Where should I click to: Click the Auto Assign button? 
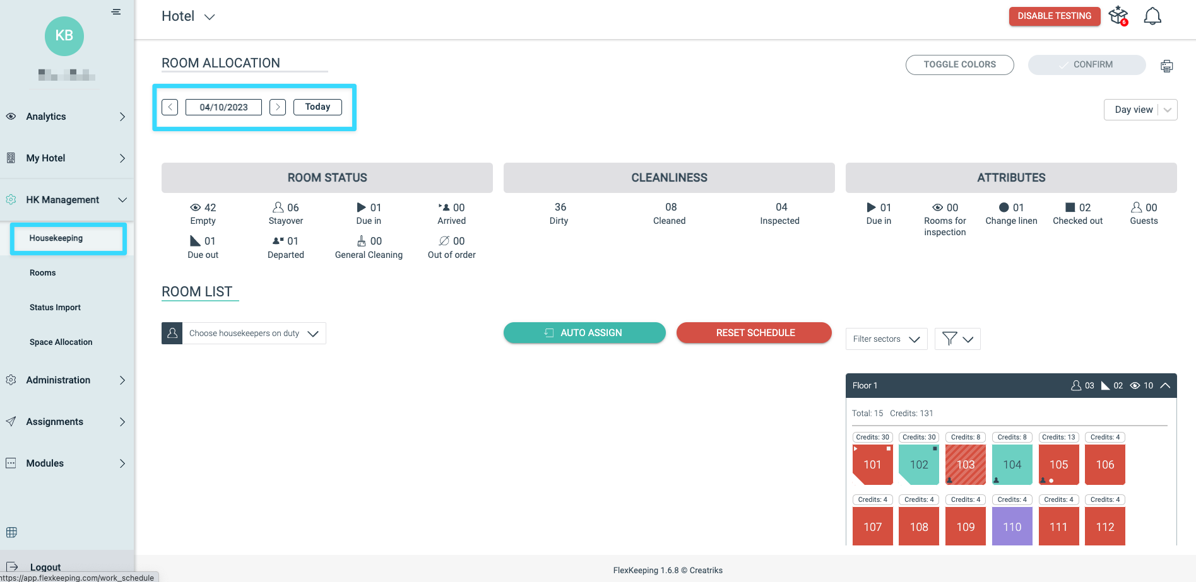584,332
